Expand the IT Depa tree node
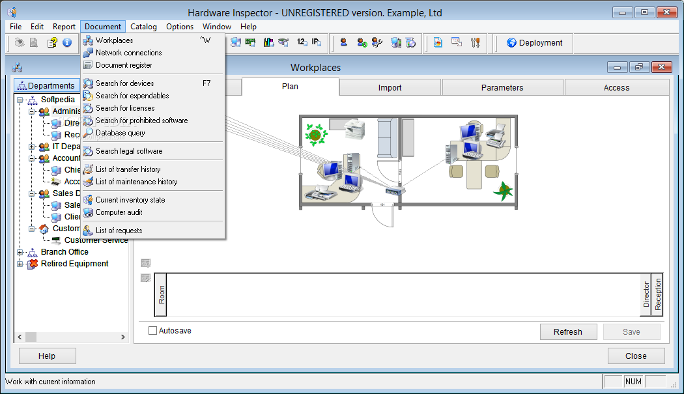Image resolution: width=684 pixels, height=394 pixels. 32,147
